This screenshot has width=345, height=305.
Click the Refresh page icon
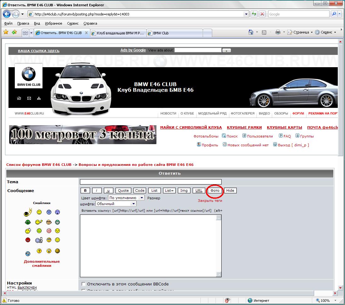[254, 14]
